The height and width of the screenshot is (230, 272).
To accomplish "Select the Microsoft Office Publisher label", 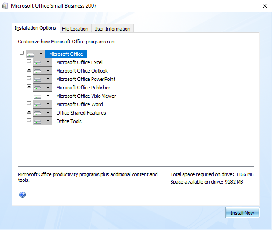I will tap(83, 88).
